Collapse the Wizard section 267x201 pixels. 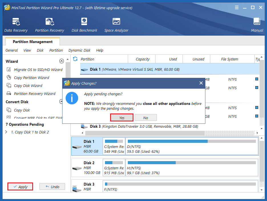[61, 61]
